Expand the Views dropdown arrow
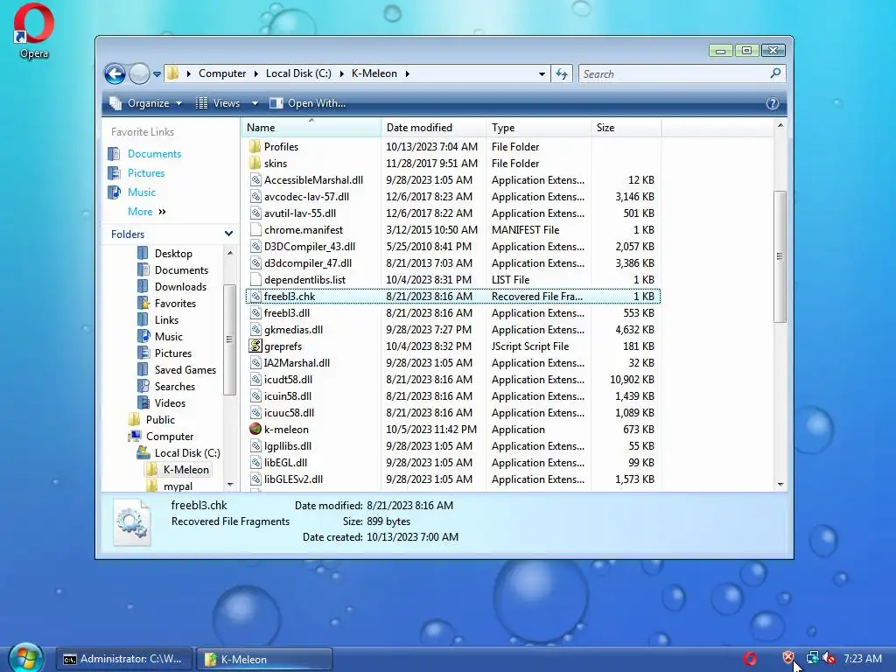 pos(255,103)
